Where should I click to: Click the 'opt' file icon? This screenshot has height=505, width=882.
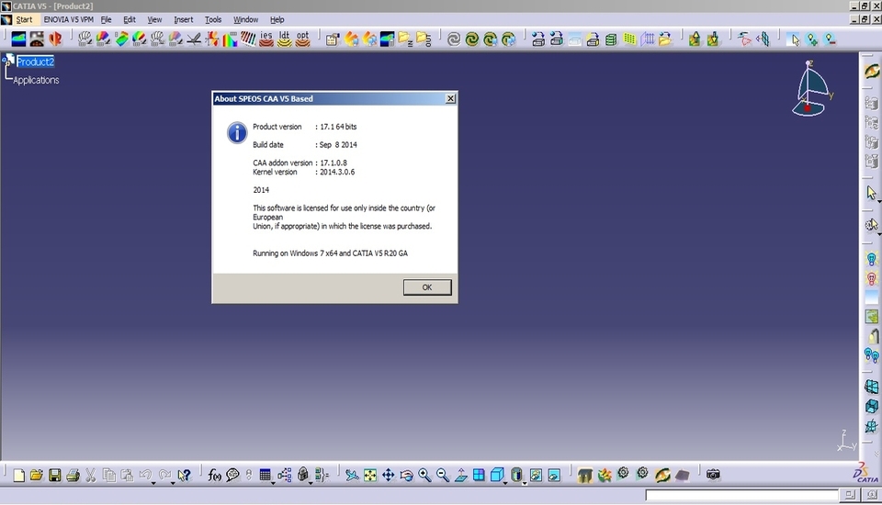pos(302,39)
